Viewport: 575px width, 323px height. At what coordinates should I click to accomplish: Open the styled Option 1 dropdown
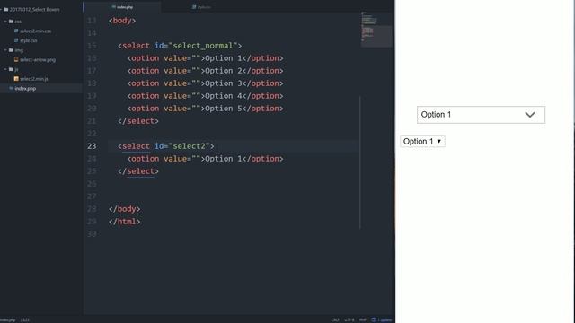coord(481,115)
